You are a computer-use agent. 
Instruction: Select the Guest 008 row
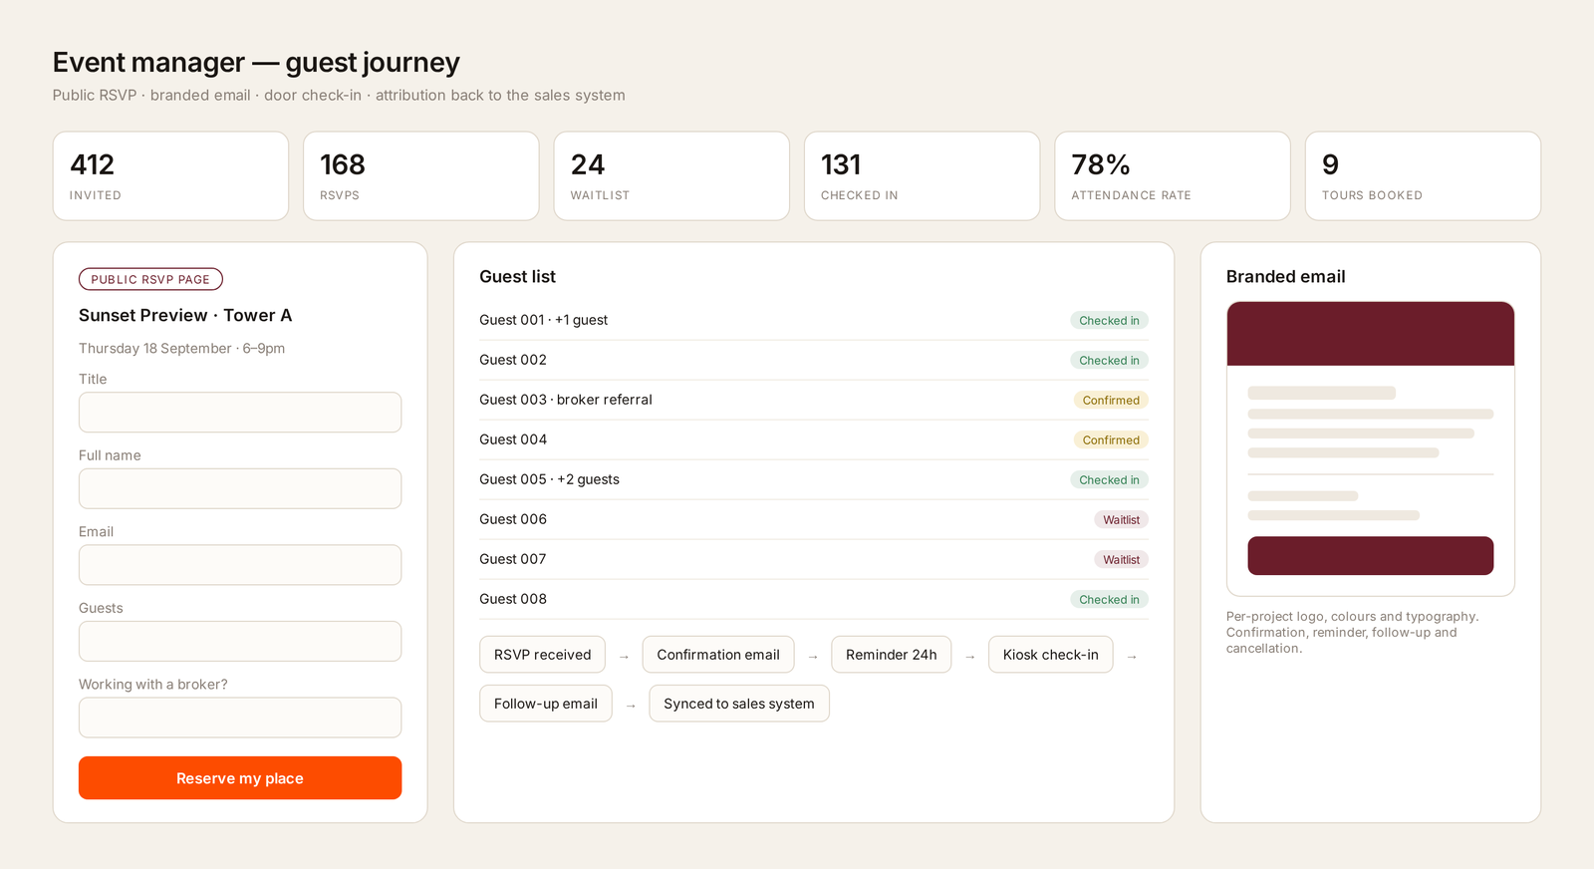(x=814, y=599)
